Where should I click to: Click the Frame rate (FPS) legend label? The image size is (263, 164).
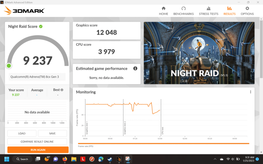[x=86, y=146]
